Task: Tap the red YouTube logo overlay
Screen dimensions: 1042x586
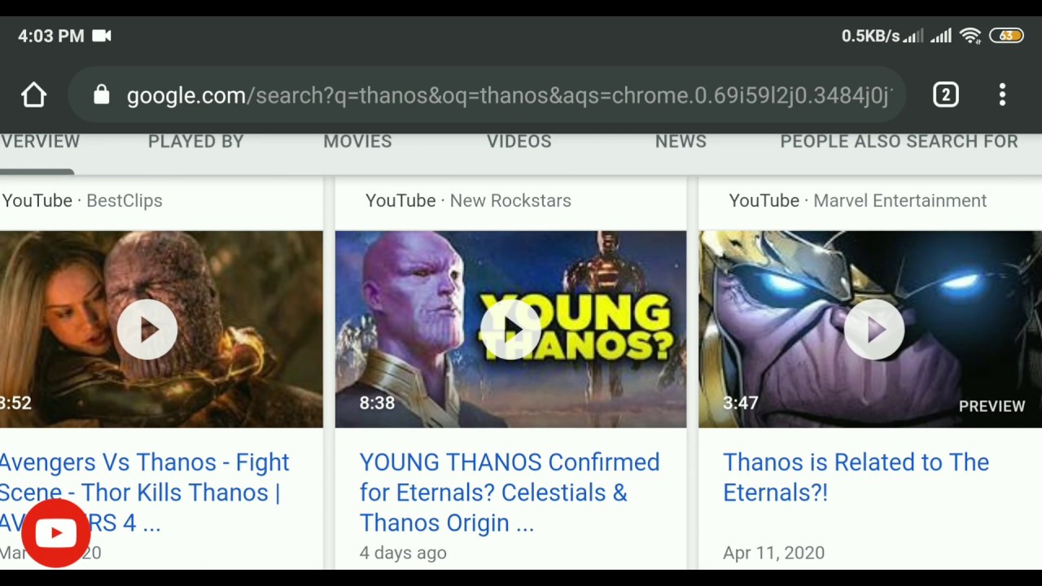Action: pos(55,533)
